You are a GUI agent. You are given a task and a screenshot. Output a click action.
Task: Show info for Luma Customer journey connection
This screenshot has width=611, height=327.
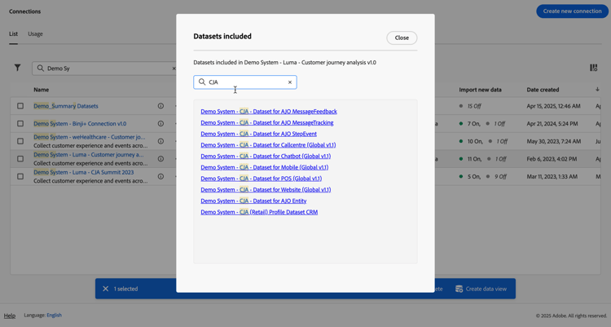[x=160, y=159]
